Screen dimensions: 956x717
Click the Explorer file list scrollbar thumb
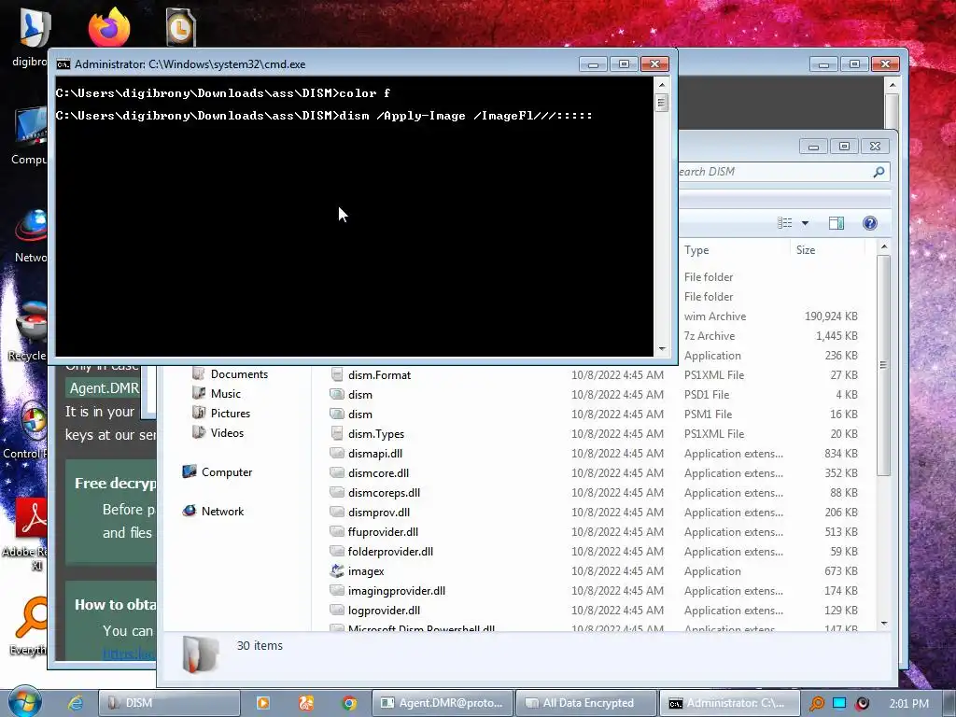[x=883, y=365]
